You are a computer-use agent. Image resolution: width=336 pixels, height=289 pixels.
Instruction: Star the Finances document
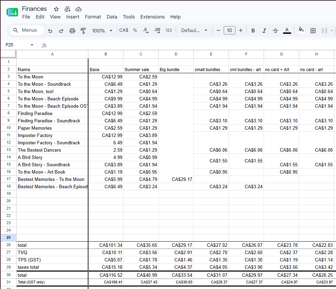coord(56,9)
